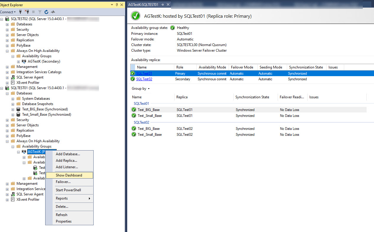Image resolution: width=374 pixels, height=232 pixels.
Task: Expand Databases under SQLTEST02
Action: click(7, 24)
